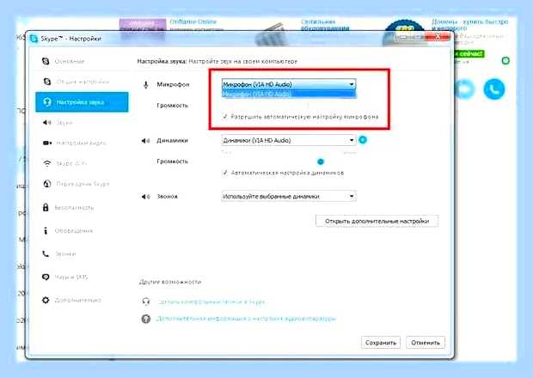
Task: Click the question mark help icon
Action: tap(146, 319)
